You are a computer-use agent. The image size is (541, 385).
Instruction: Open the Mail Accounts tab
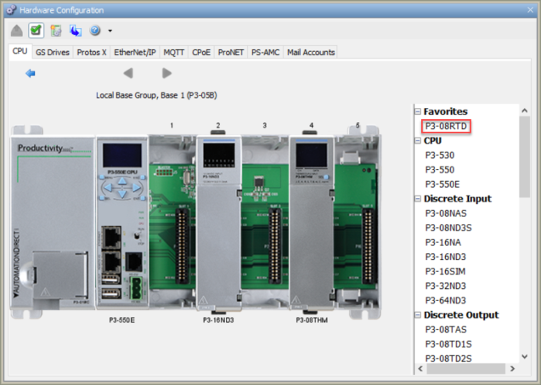[x=311, y=52]
